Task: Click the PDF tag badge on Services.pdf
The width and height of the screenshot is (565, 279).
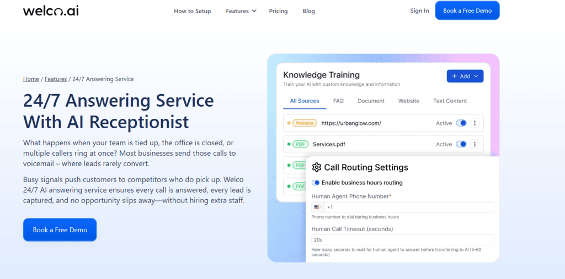Action: [x=301, y=144]
